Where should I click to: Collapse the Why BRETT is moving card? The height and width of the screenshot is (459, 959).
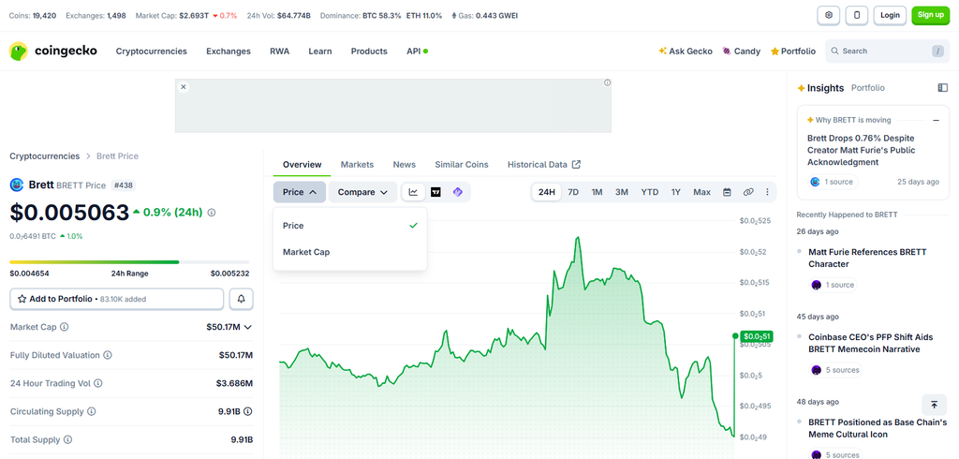(936, 120)
